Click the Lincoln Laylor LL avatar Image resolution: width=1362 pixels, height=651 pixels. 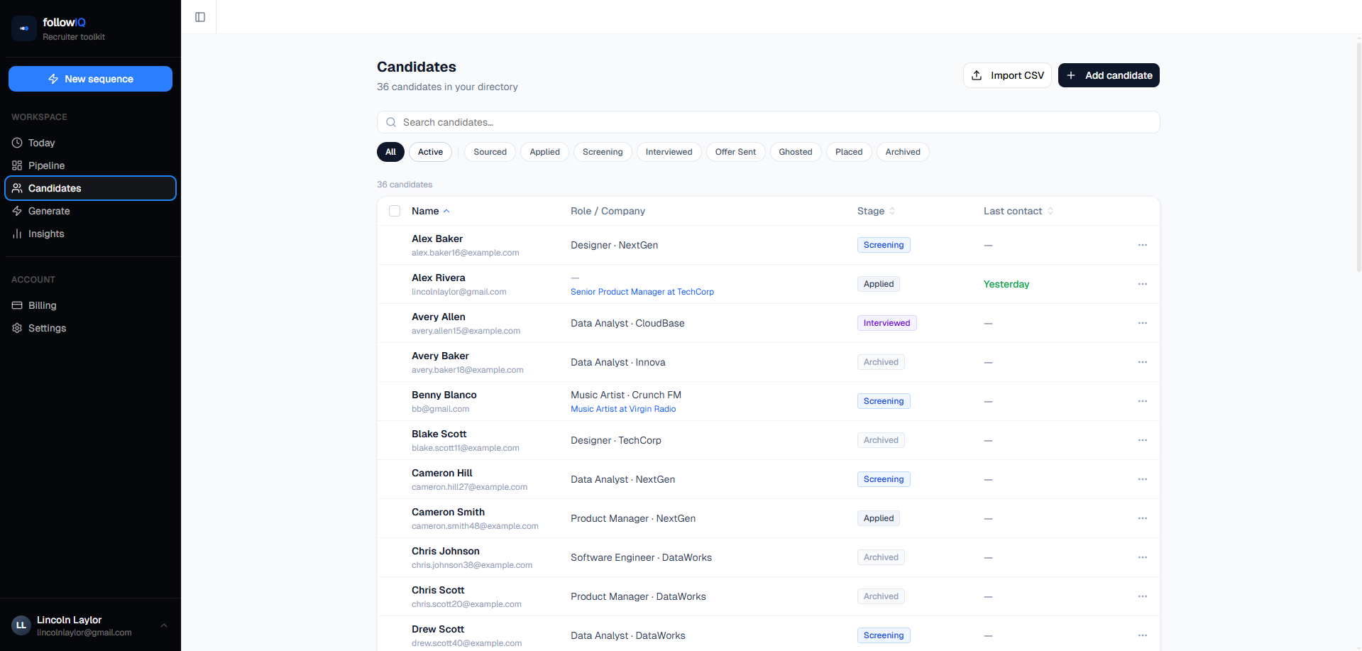[21, 625]
